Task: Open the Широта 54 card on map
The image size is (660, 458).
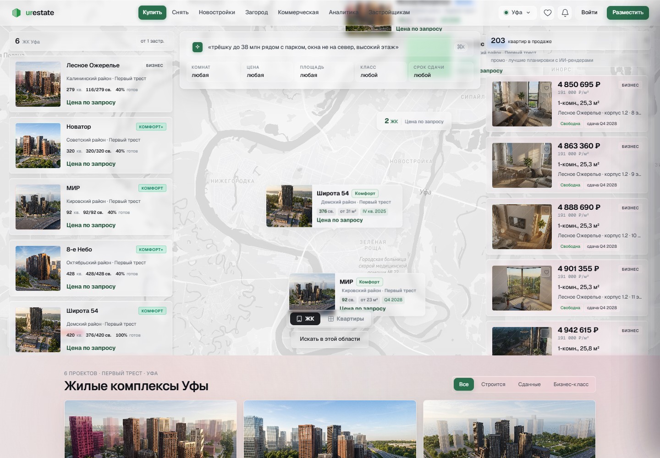Action: coord(334,206)
